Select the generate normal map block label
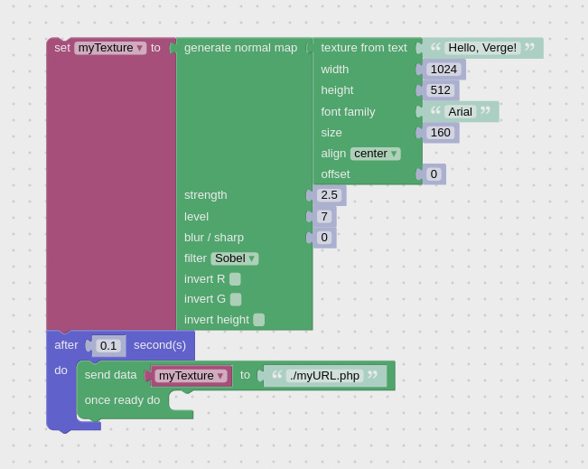 (x=241, y=48)
